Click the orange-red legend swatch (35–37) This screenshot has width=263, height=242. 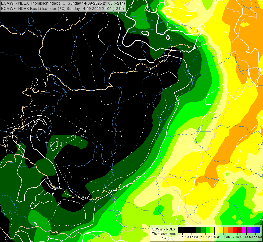point(230,230)
